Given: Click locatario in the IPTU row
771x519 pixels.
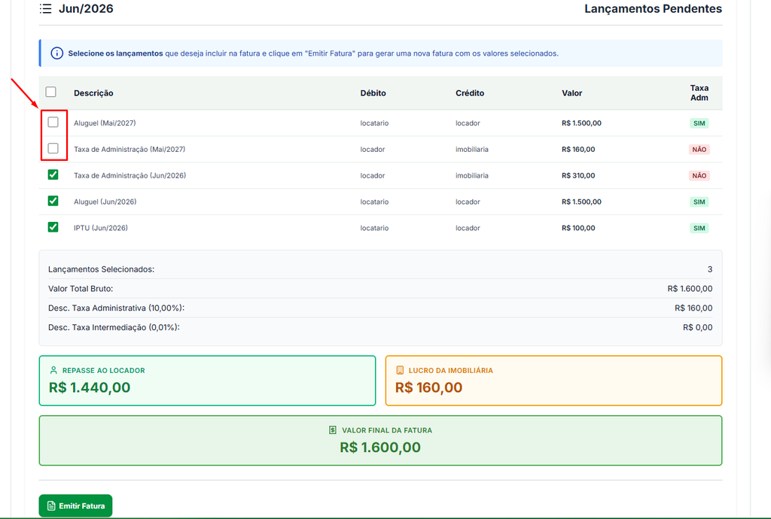Looking at the screenshot, I should pyautogui.click(x=375, y=229).
